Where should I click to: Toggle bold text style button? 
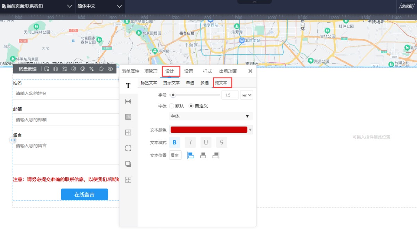174,142
